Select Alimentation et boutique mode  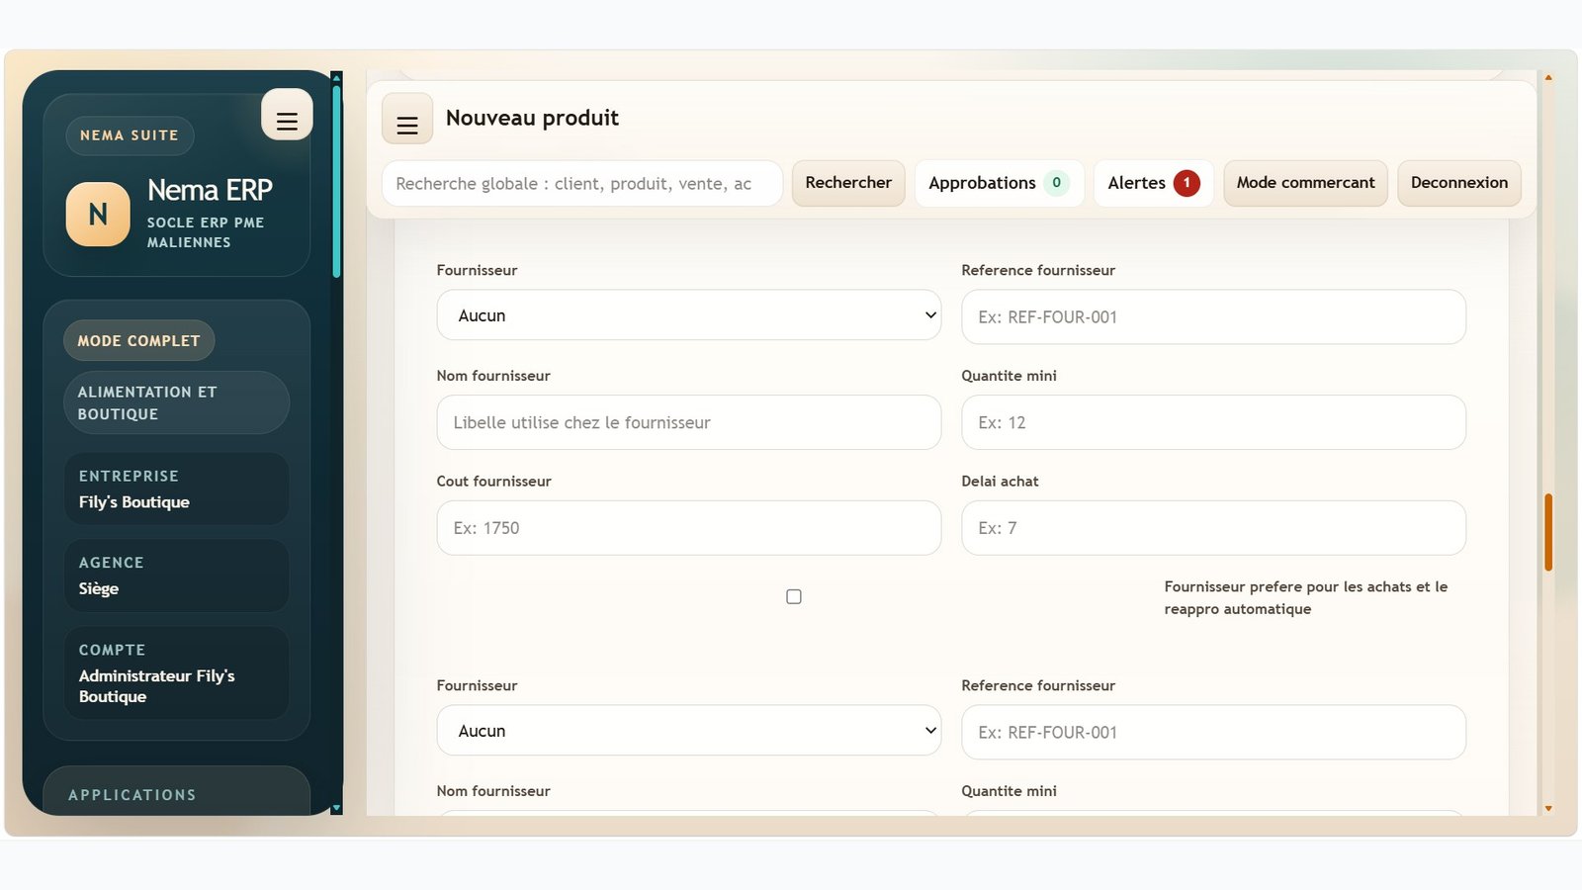177,402
